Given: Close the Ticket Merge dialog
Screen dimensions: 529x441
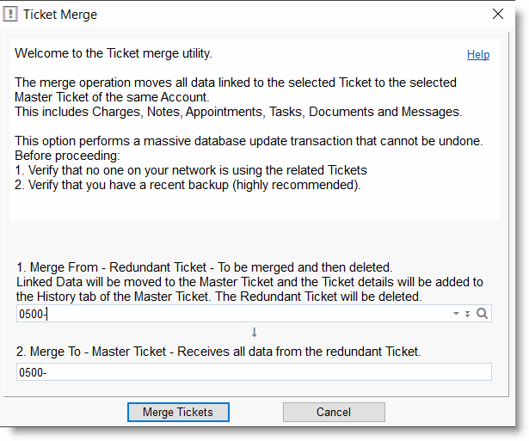Looking at the screenshot, I should [x=497, y=14].
